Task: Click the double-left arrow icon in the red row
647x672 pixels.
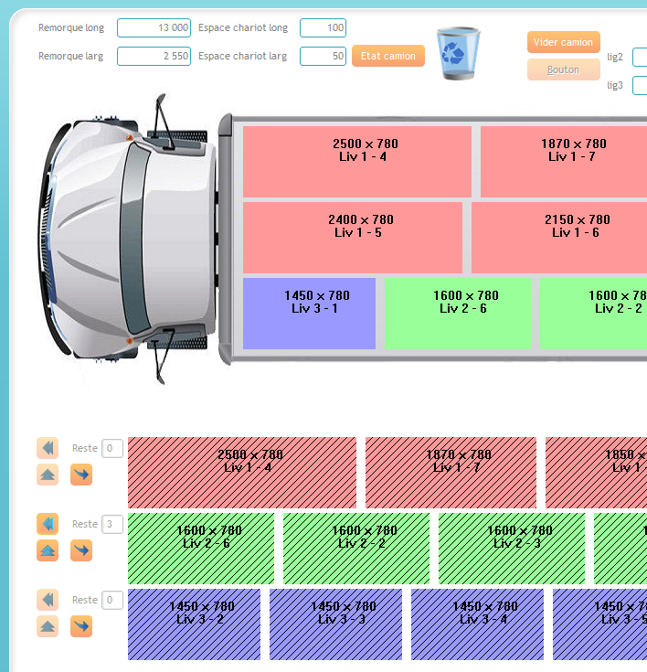Action: point(48,448)
